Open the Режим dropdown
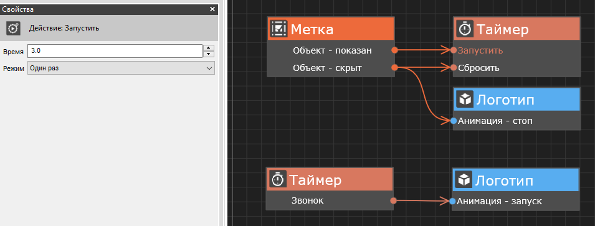The image size is (595, 226). [x=121, y=68]
